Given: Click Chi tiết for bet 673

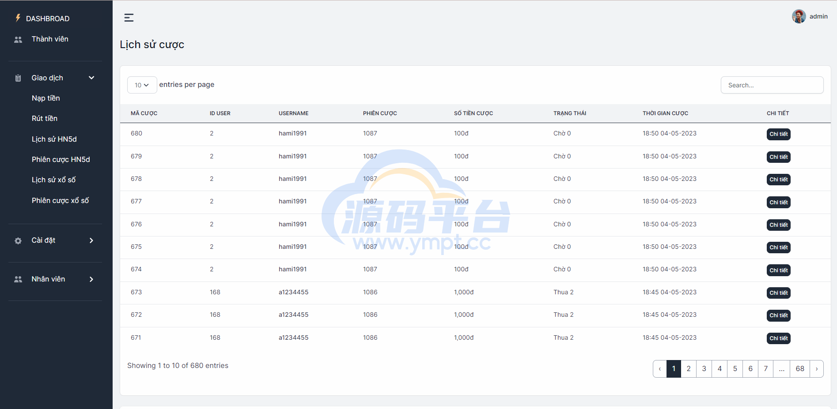Looking at the screenshot, I should (778, 293).
